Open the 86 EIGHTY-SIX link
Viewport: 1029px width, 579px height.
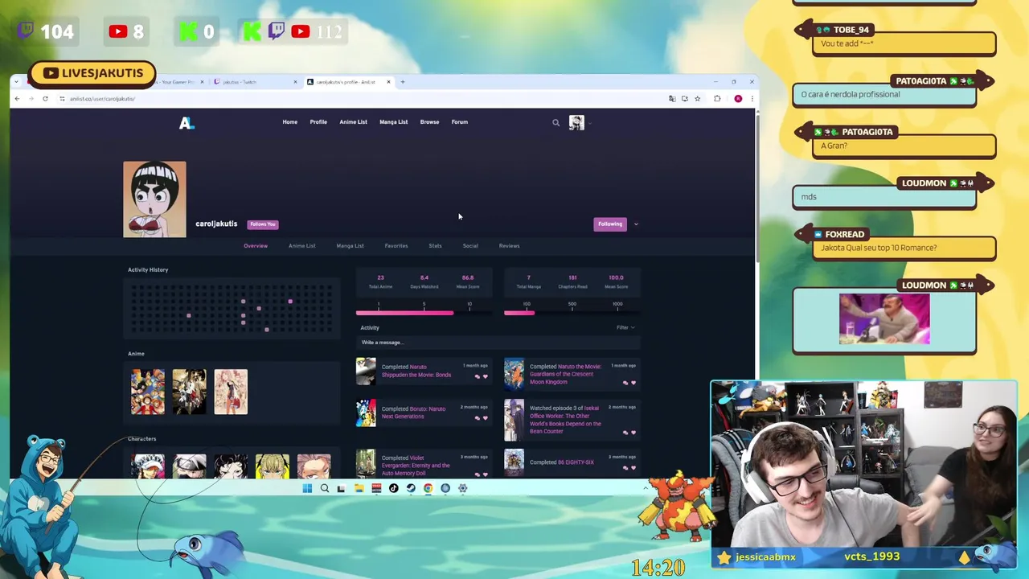click(x=576, y=462)
